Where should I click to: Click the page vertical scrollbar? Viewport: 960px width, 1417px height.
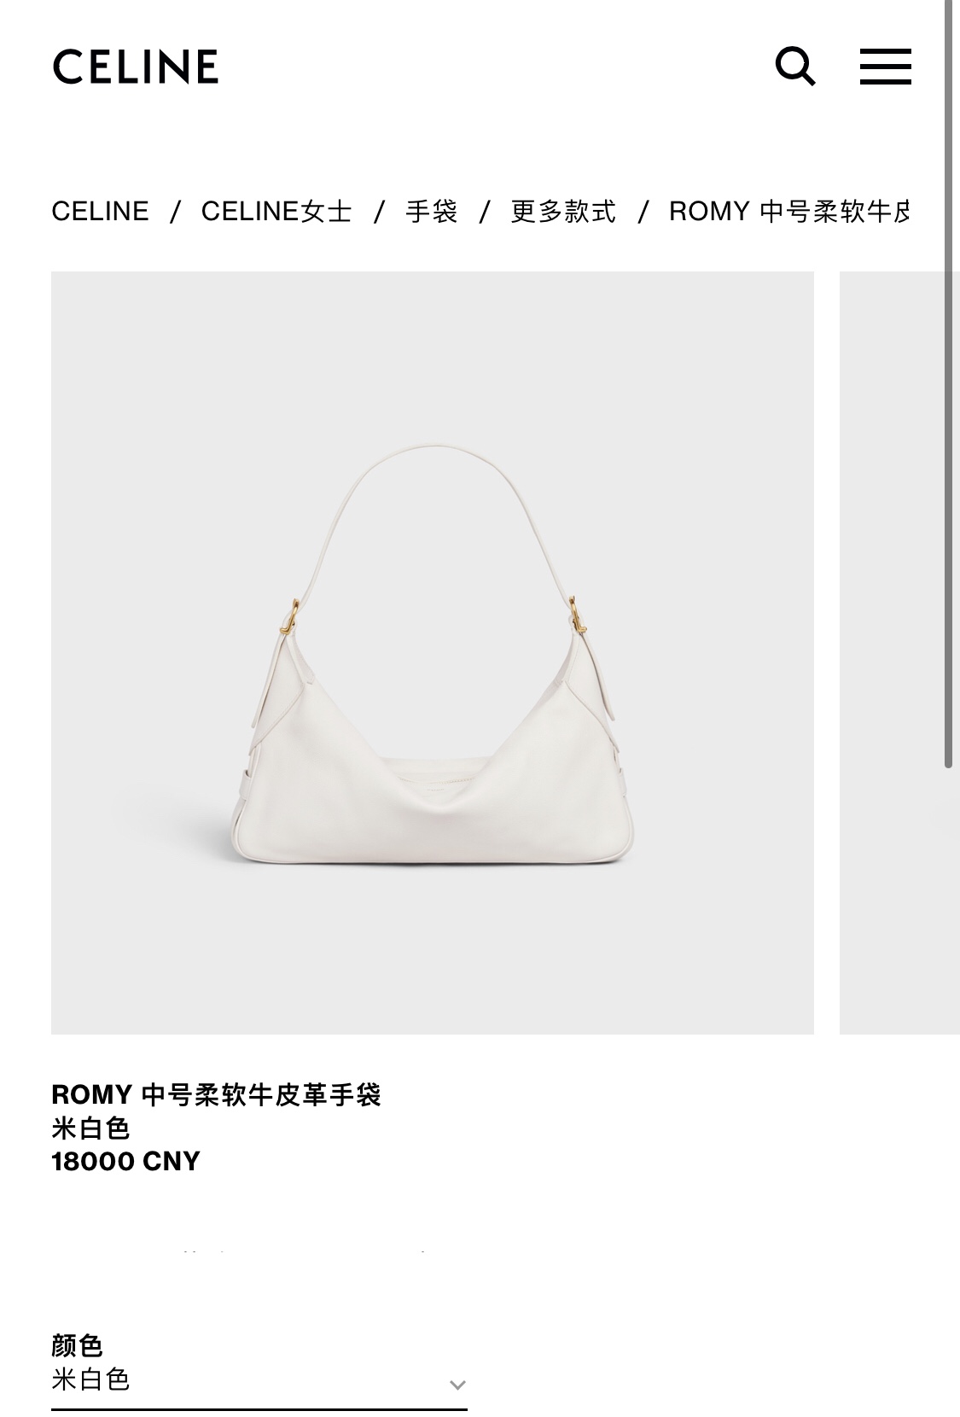pos(948,384)
